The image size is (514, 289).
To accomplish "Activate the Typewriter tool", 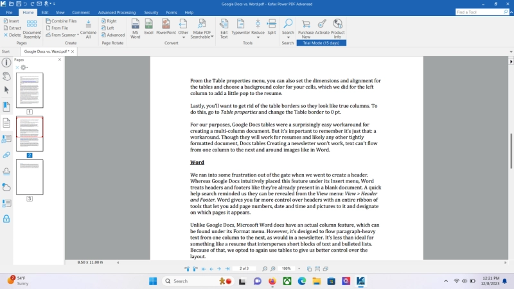I will pos(240,27).
